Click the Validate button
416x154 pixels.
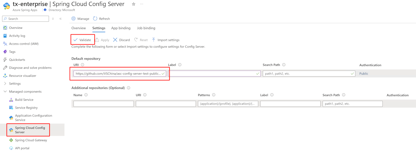pyautogui.click(x=82, y=40)
